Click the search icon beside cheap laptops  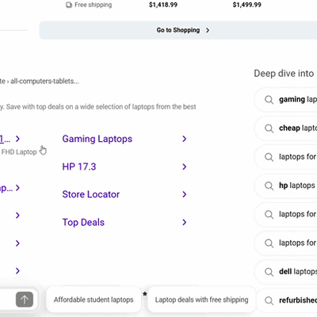pyautogui.click(x=269, y=128)
